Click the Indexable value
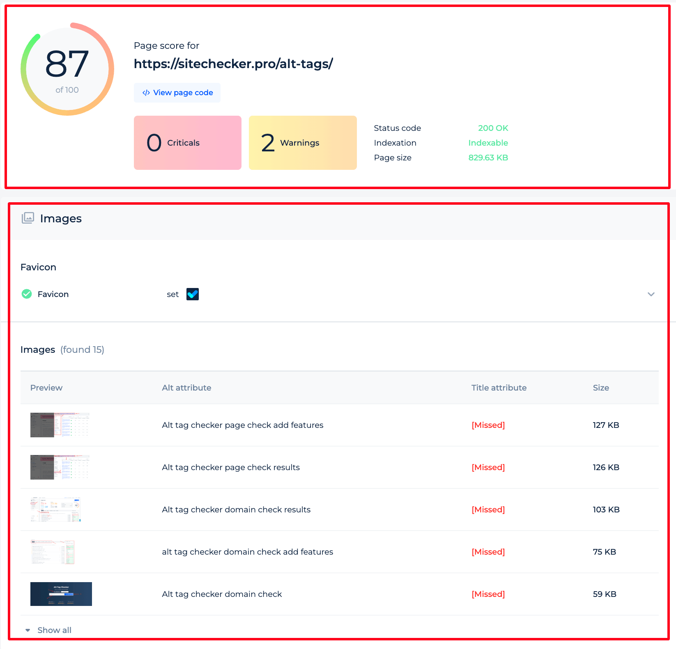 [488, 143]
